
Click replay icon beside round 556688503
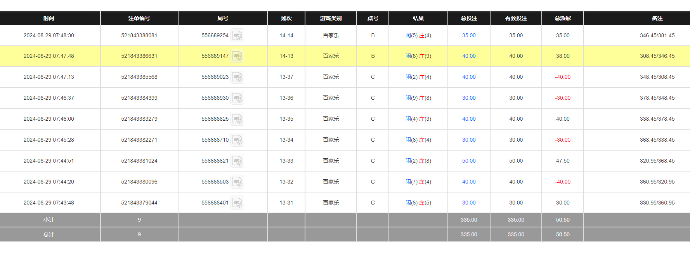pyautogui.click(x=237, y=182)
